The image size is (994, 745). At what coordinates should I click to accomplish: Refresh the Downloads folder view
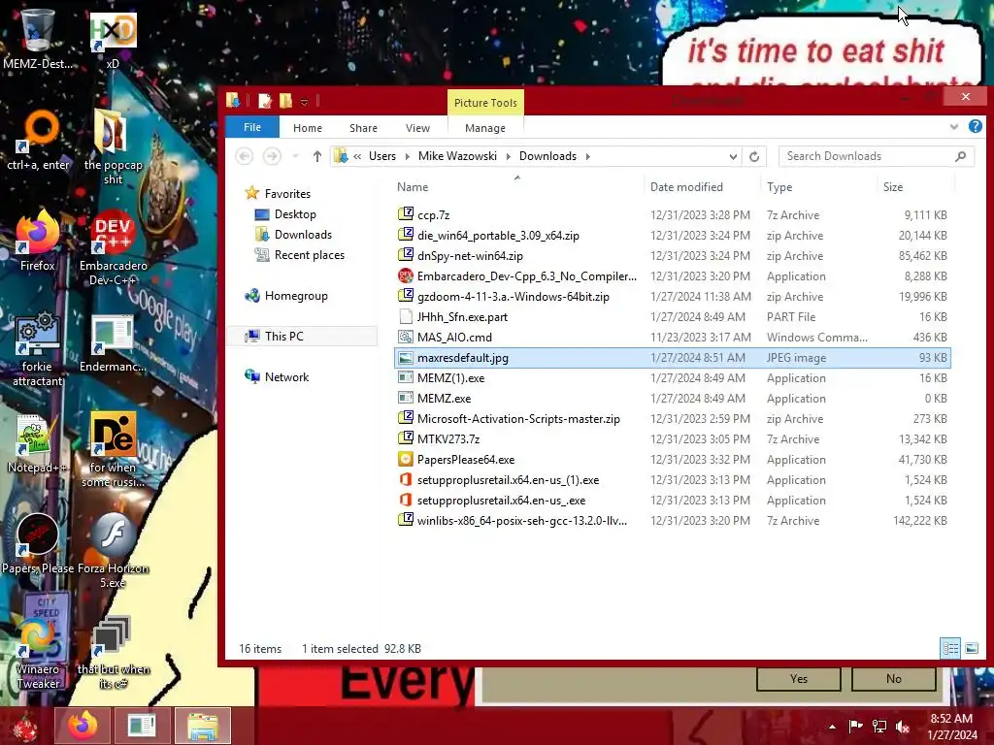754,156
